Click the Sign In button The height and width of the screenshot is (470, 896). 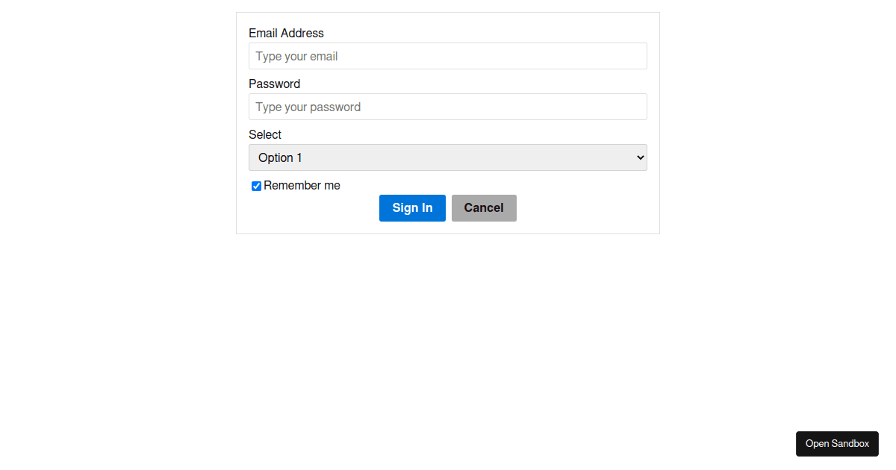click(412, 207)
